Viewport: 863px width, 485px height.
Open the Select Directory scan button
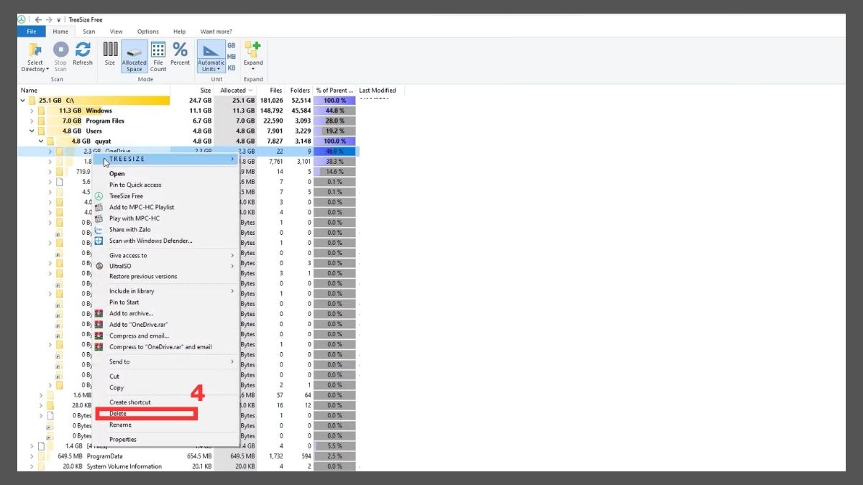point(35,57)
